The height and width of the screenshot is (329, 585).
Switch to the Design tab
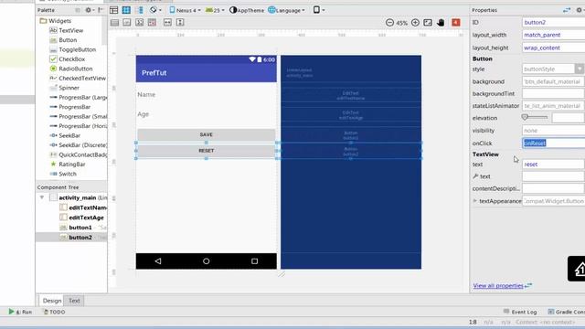[51, 301]
